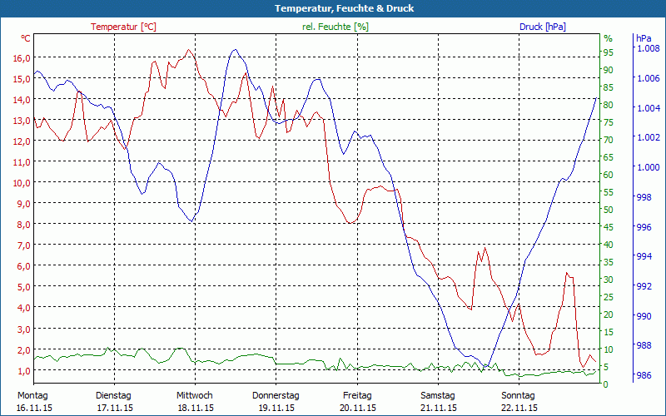Click the 16,0 tick on temperature axis
Viewport: 666px width, 416px height.
[x=22, y=57]
